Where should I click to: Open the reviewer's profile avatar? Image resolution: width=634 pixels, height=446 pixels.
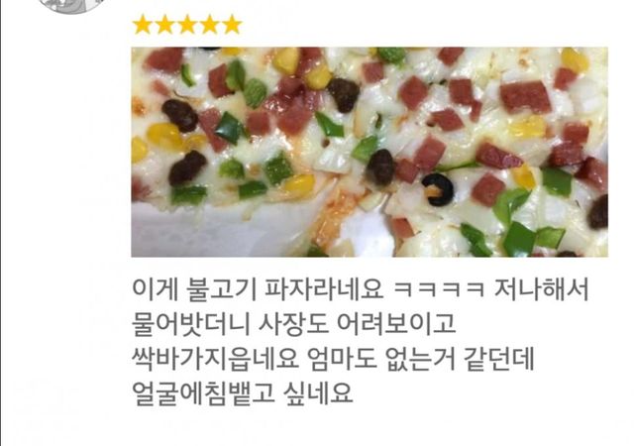tap(72, 6)
